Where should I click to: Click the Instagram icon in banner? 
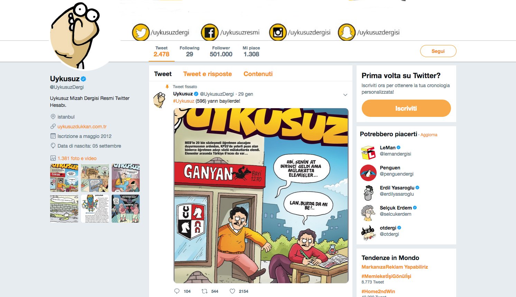(278, 33)
